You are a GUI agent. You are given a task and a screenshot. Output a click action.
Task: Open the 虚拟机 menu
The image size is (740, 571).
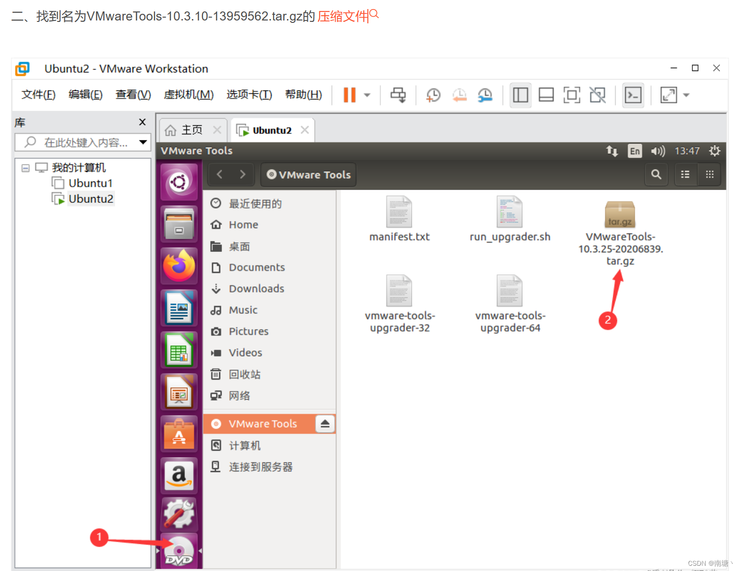tap(189, 94)
